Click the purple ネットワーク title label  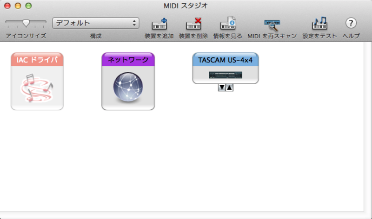(128, 60)
